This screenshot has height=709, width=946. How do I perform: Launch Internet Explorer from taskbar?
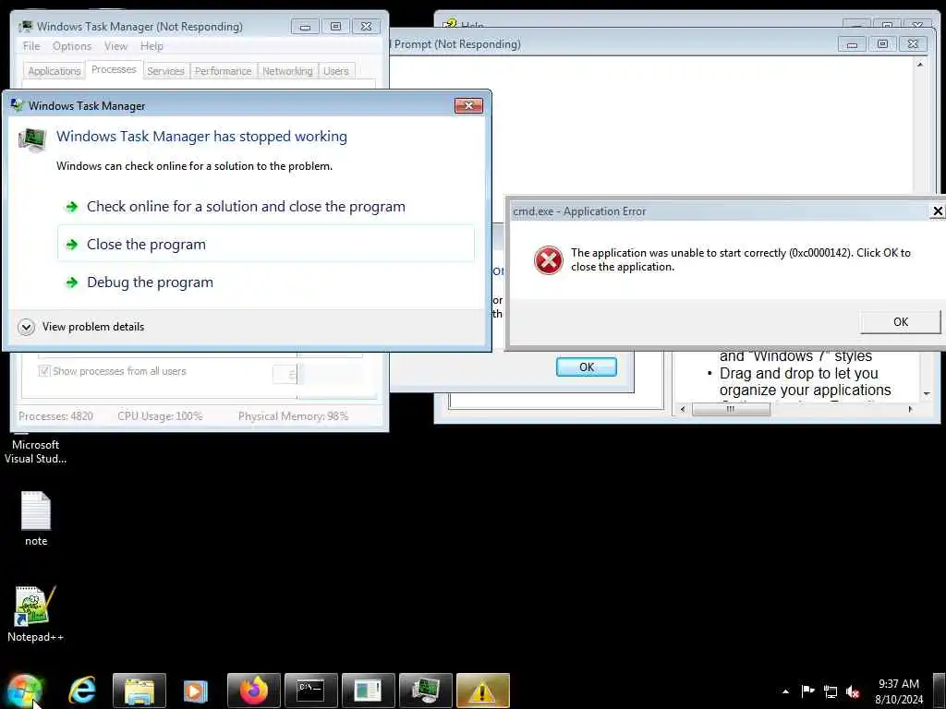(82, 691)
